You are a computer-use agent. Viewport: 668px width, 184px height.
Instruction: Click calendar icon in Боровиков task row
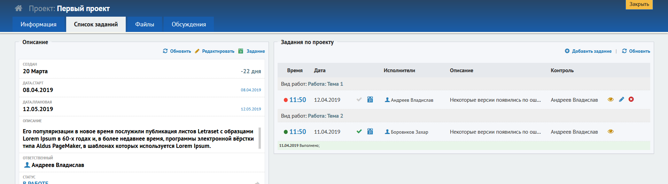[370, 132]
